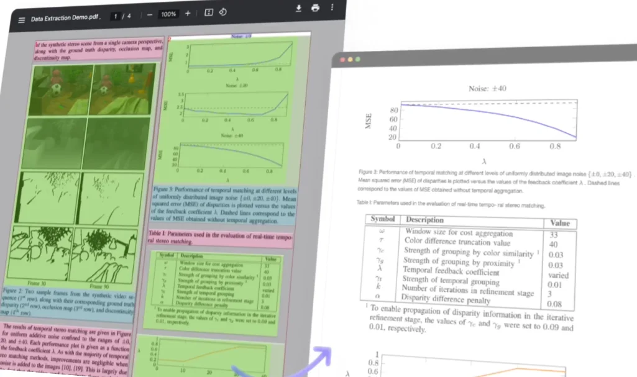Click the Figure 3 caption in right window

[x=495, y=181]
